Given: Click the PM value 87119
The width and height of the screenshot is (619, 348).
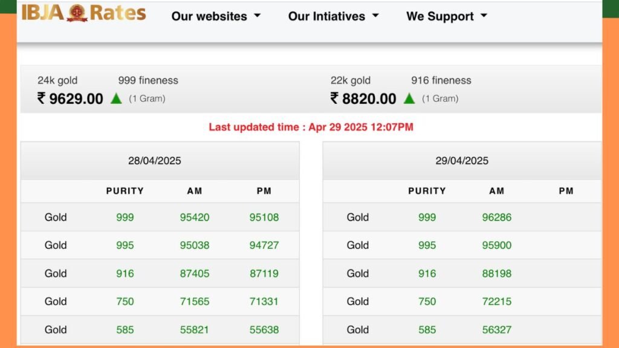Looking at the screenshot, I should [x=264, y=274].
